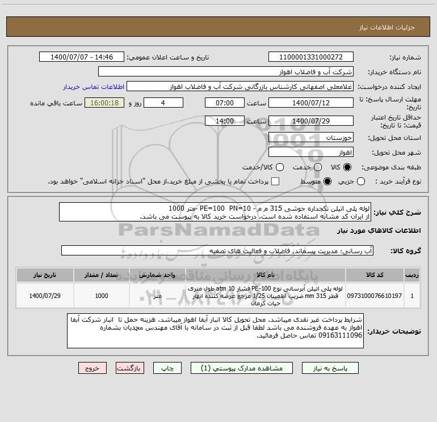
Task: Click the quantity 1000 cell
Action: click(x=102, y=296)
